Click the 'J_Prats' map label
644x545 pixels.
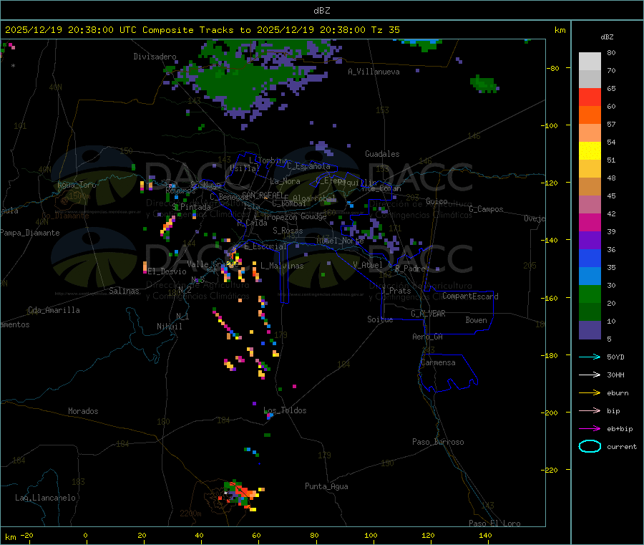[x=396, y=291]
